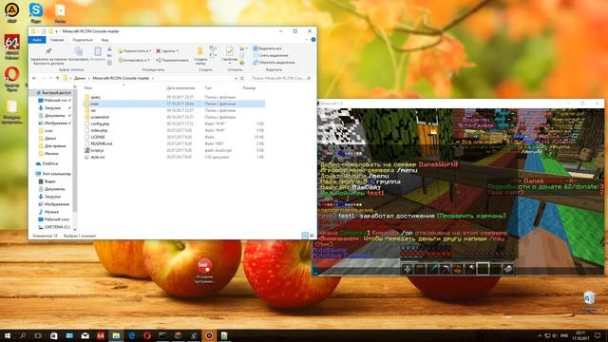The width and height of the screenshot is (608, 342).
Task: Create a new folder with Создать папку
Action: tap(200, 56)
